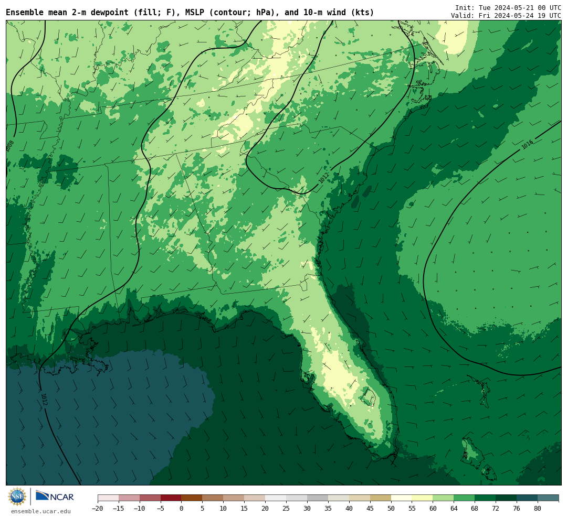Pick the -20 to -15 colorbar swatch
Viewport: 567px width, 518px height.
click(x=108, y=498)
